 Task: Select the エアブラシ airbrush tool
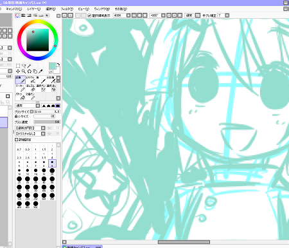point(31,80)
